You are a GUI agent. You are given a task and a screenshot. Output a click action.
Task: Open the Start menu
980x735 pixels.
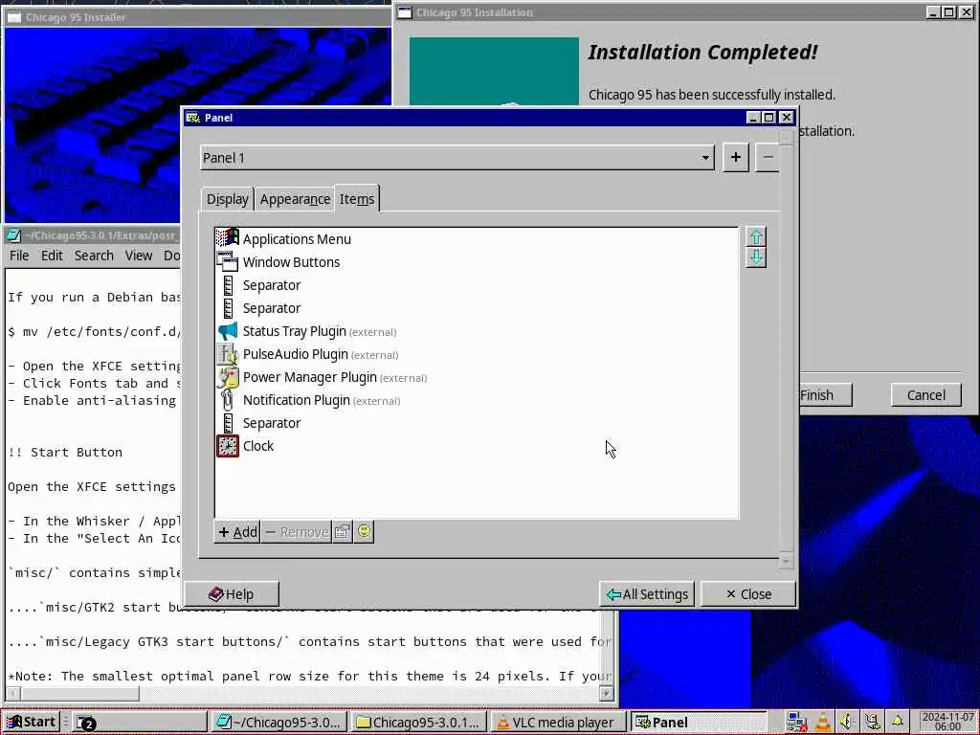(x=31, y=722)
